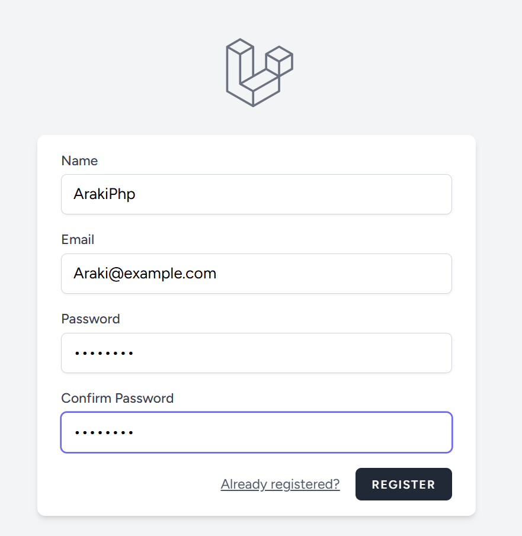Click the Confirm Password label text
This screenshot has width=522, height=536.
coord(117,398)
